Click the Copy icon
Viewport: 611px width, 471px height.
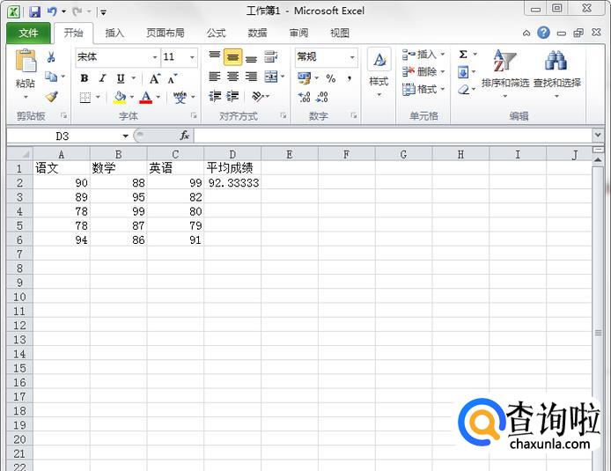pyautogui.click(x=51, y=77)
